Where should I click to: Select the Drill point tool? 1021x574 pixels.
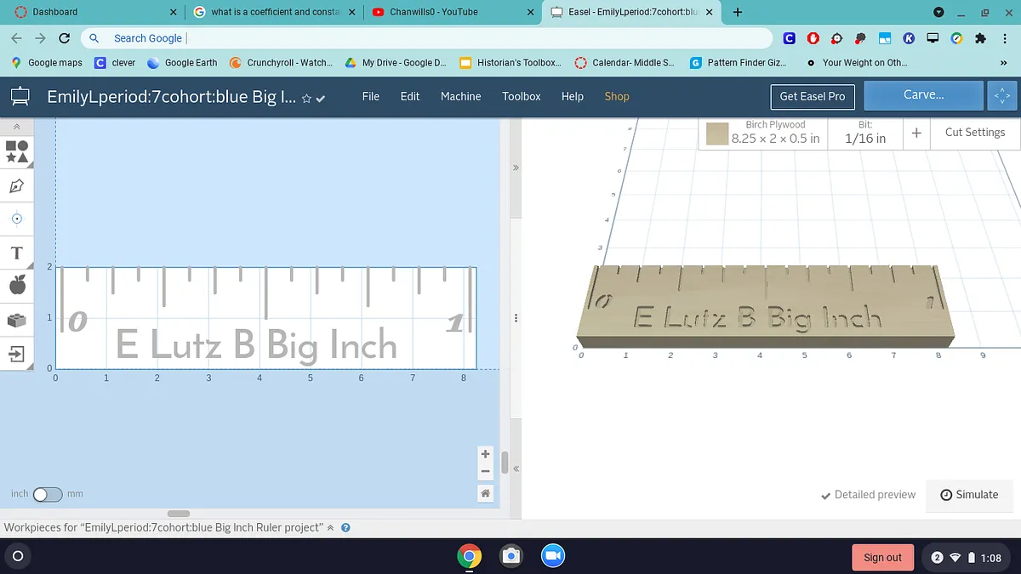pyautogui.click(x=17, y=219)
